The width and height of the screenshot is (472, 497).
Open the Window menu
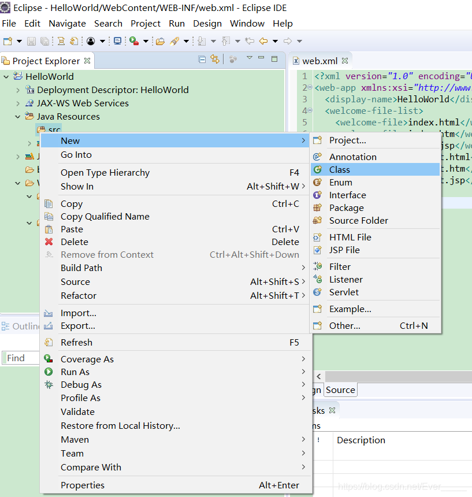point(247,24)
